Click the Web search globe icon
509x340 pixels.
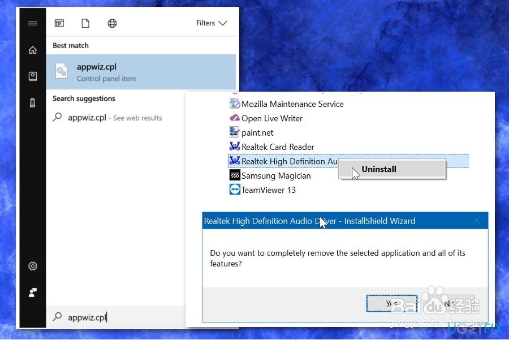112,23
